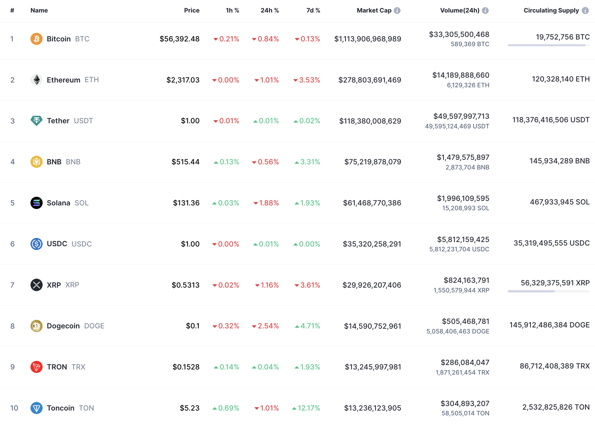
Task: Click the XRP circulating supply progress bar
Action: 549,291
